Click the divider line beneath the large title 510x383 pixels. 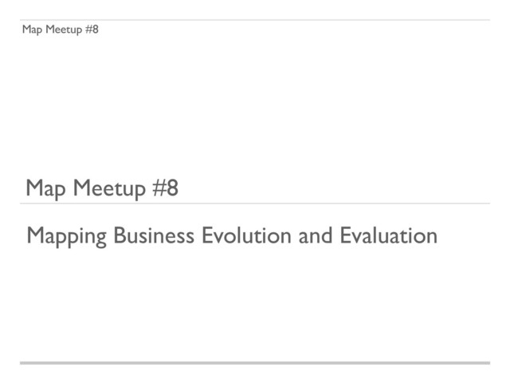point(255,203)
